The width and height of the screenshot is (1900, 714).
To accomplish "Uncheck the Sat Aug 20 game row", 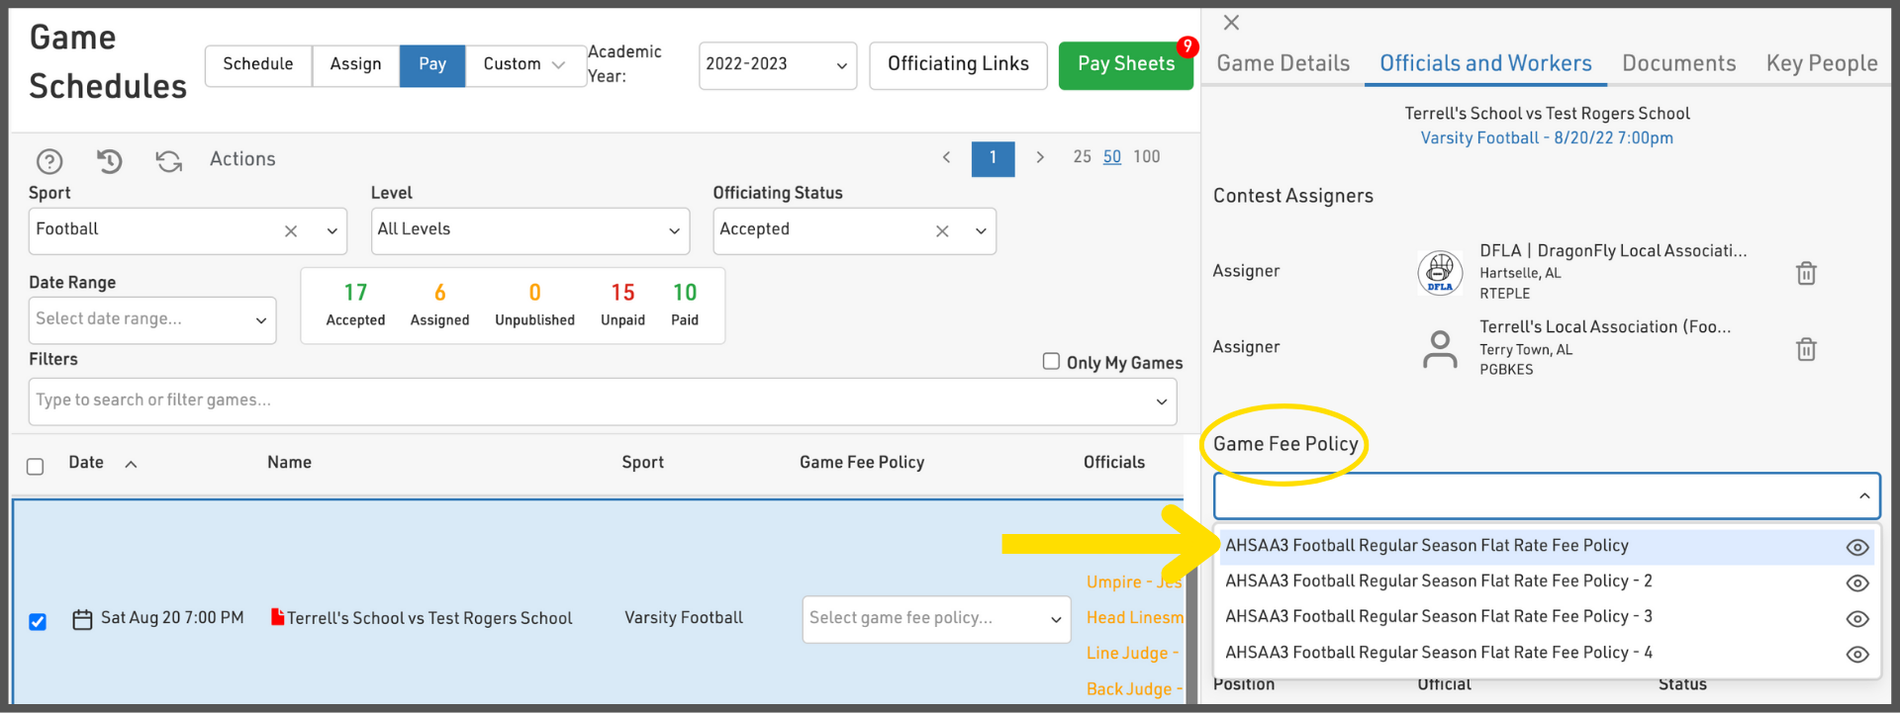I will pos(38,621).
